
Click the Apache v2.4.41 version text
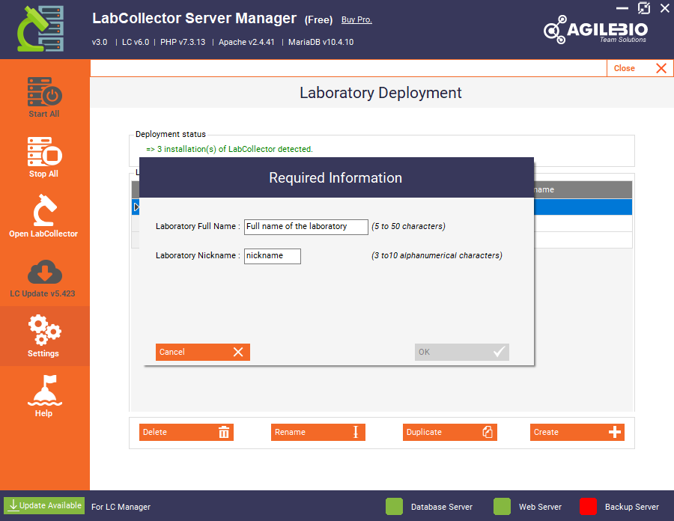pyautogui.click(x=246, y=42)
